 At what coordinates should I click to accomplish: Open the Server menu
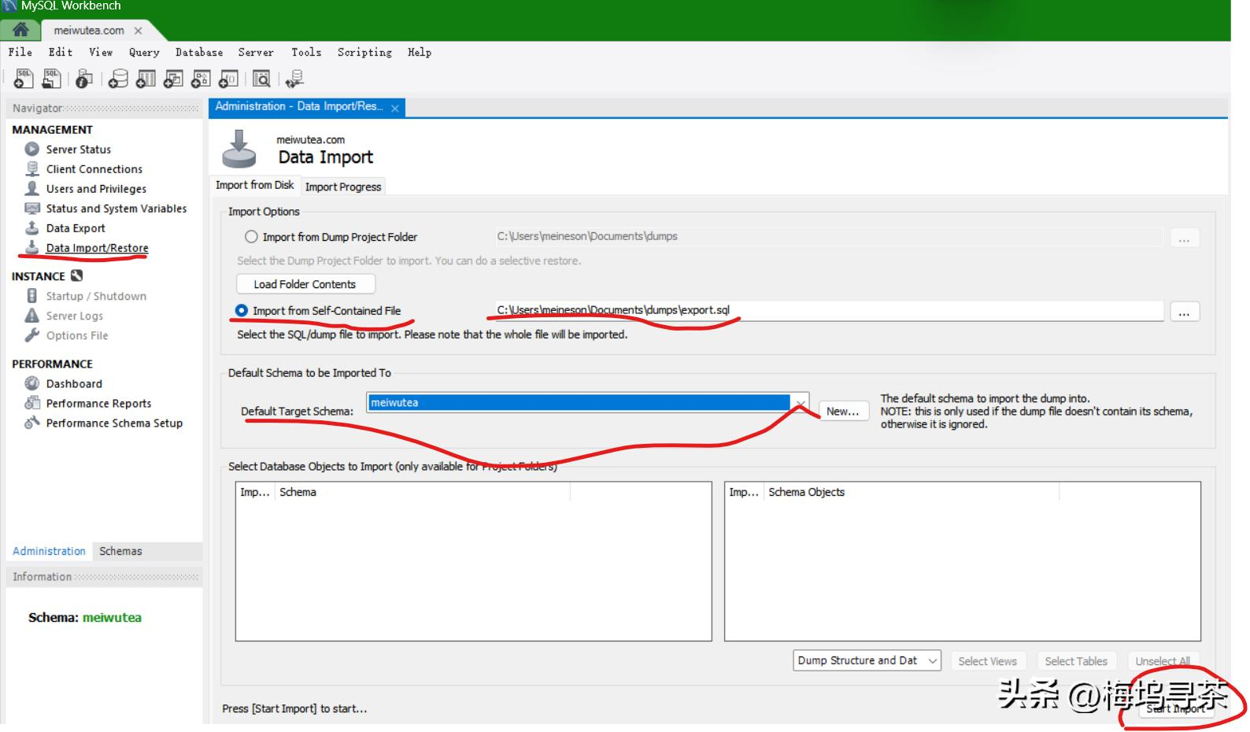(x=256, y=53)
